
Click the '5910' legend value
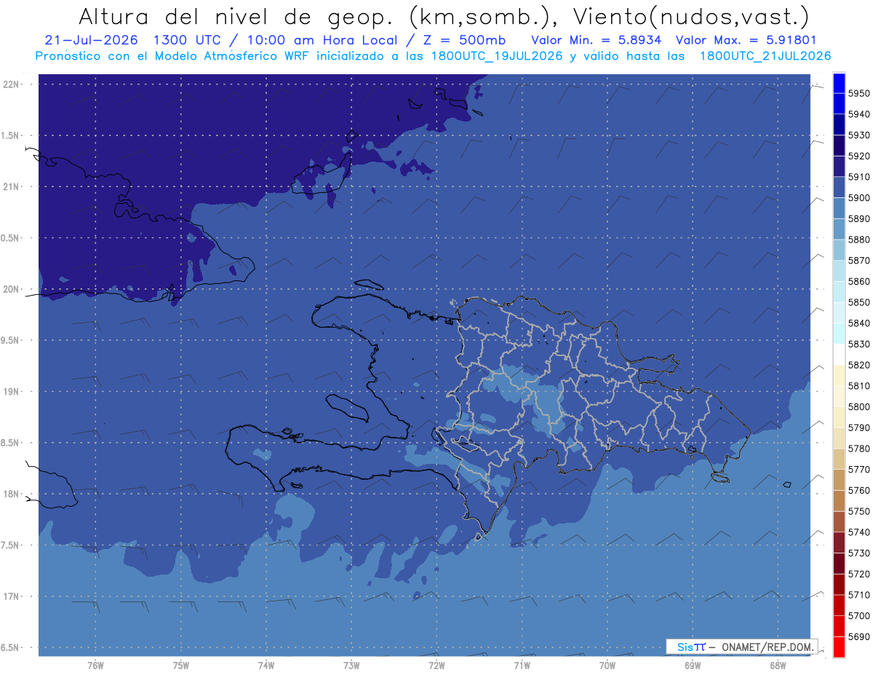click(859, 177)
